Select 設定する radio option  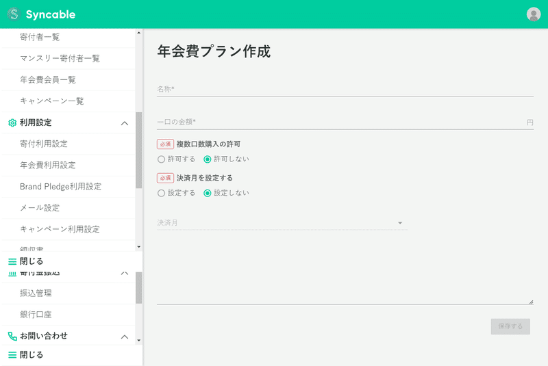[x=161, y=194]
